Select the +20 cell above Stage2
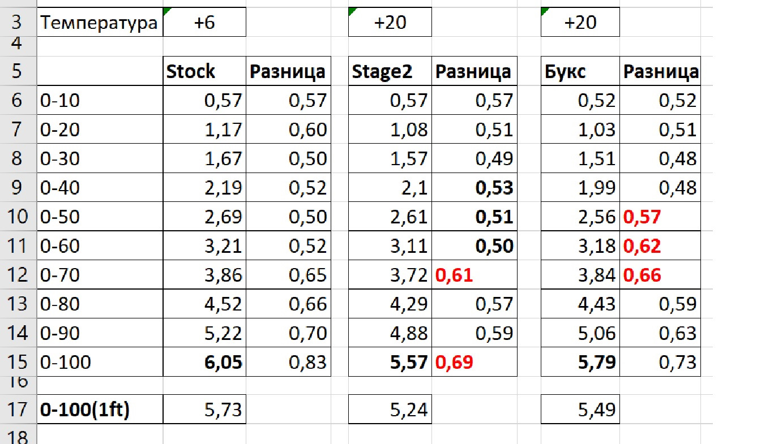 [390, 22]
